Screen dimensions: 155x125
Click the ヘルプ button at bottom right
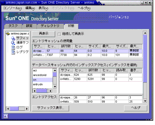click(136, 108)
